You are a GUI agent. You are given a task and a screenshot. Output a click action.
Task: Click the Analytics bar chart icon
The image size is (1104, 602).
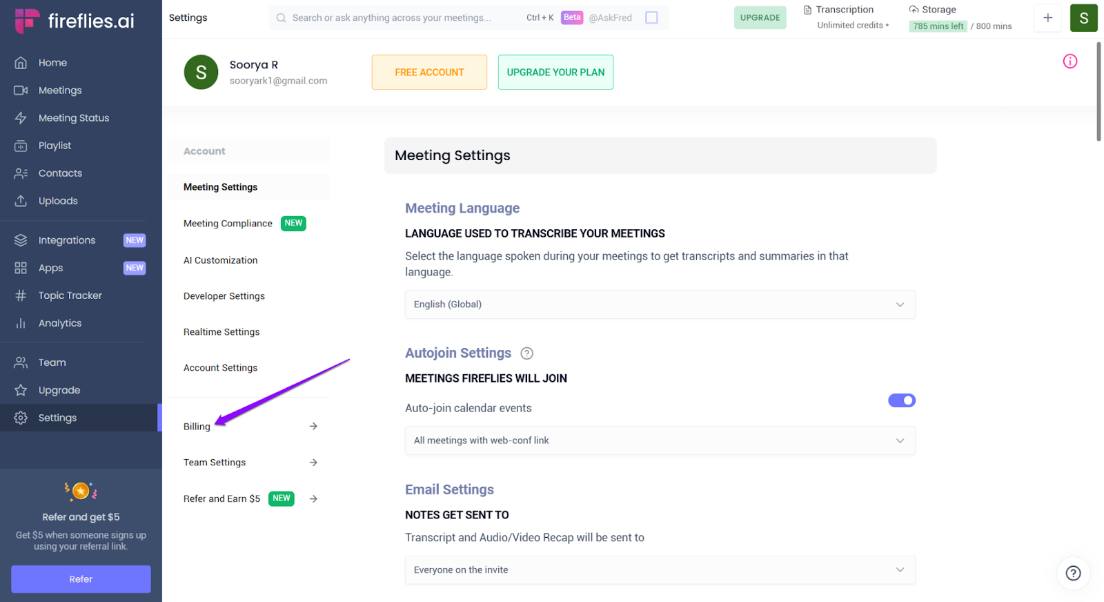[21, 323]
